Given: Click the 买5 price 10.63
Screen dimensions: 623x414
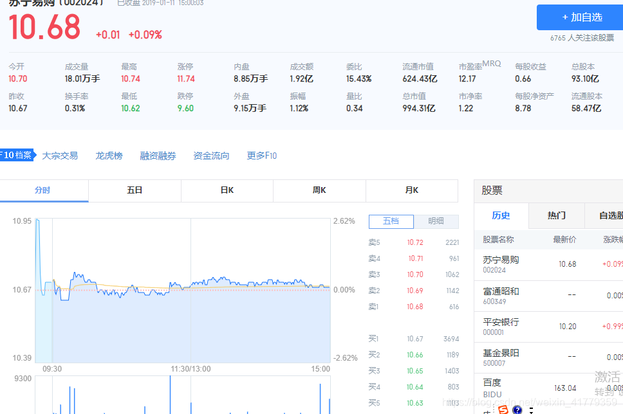Looking at the screenshot, I should (415, 403).
